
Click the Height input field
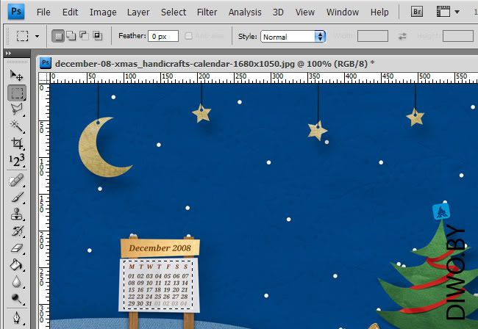tap(458, 36)
